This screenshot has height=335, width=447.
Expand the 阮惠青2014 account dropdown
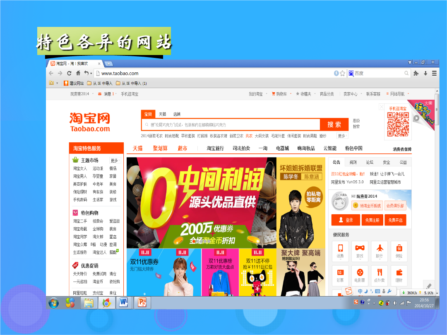93,94
